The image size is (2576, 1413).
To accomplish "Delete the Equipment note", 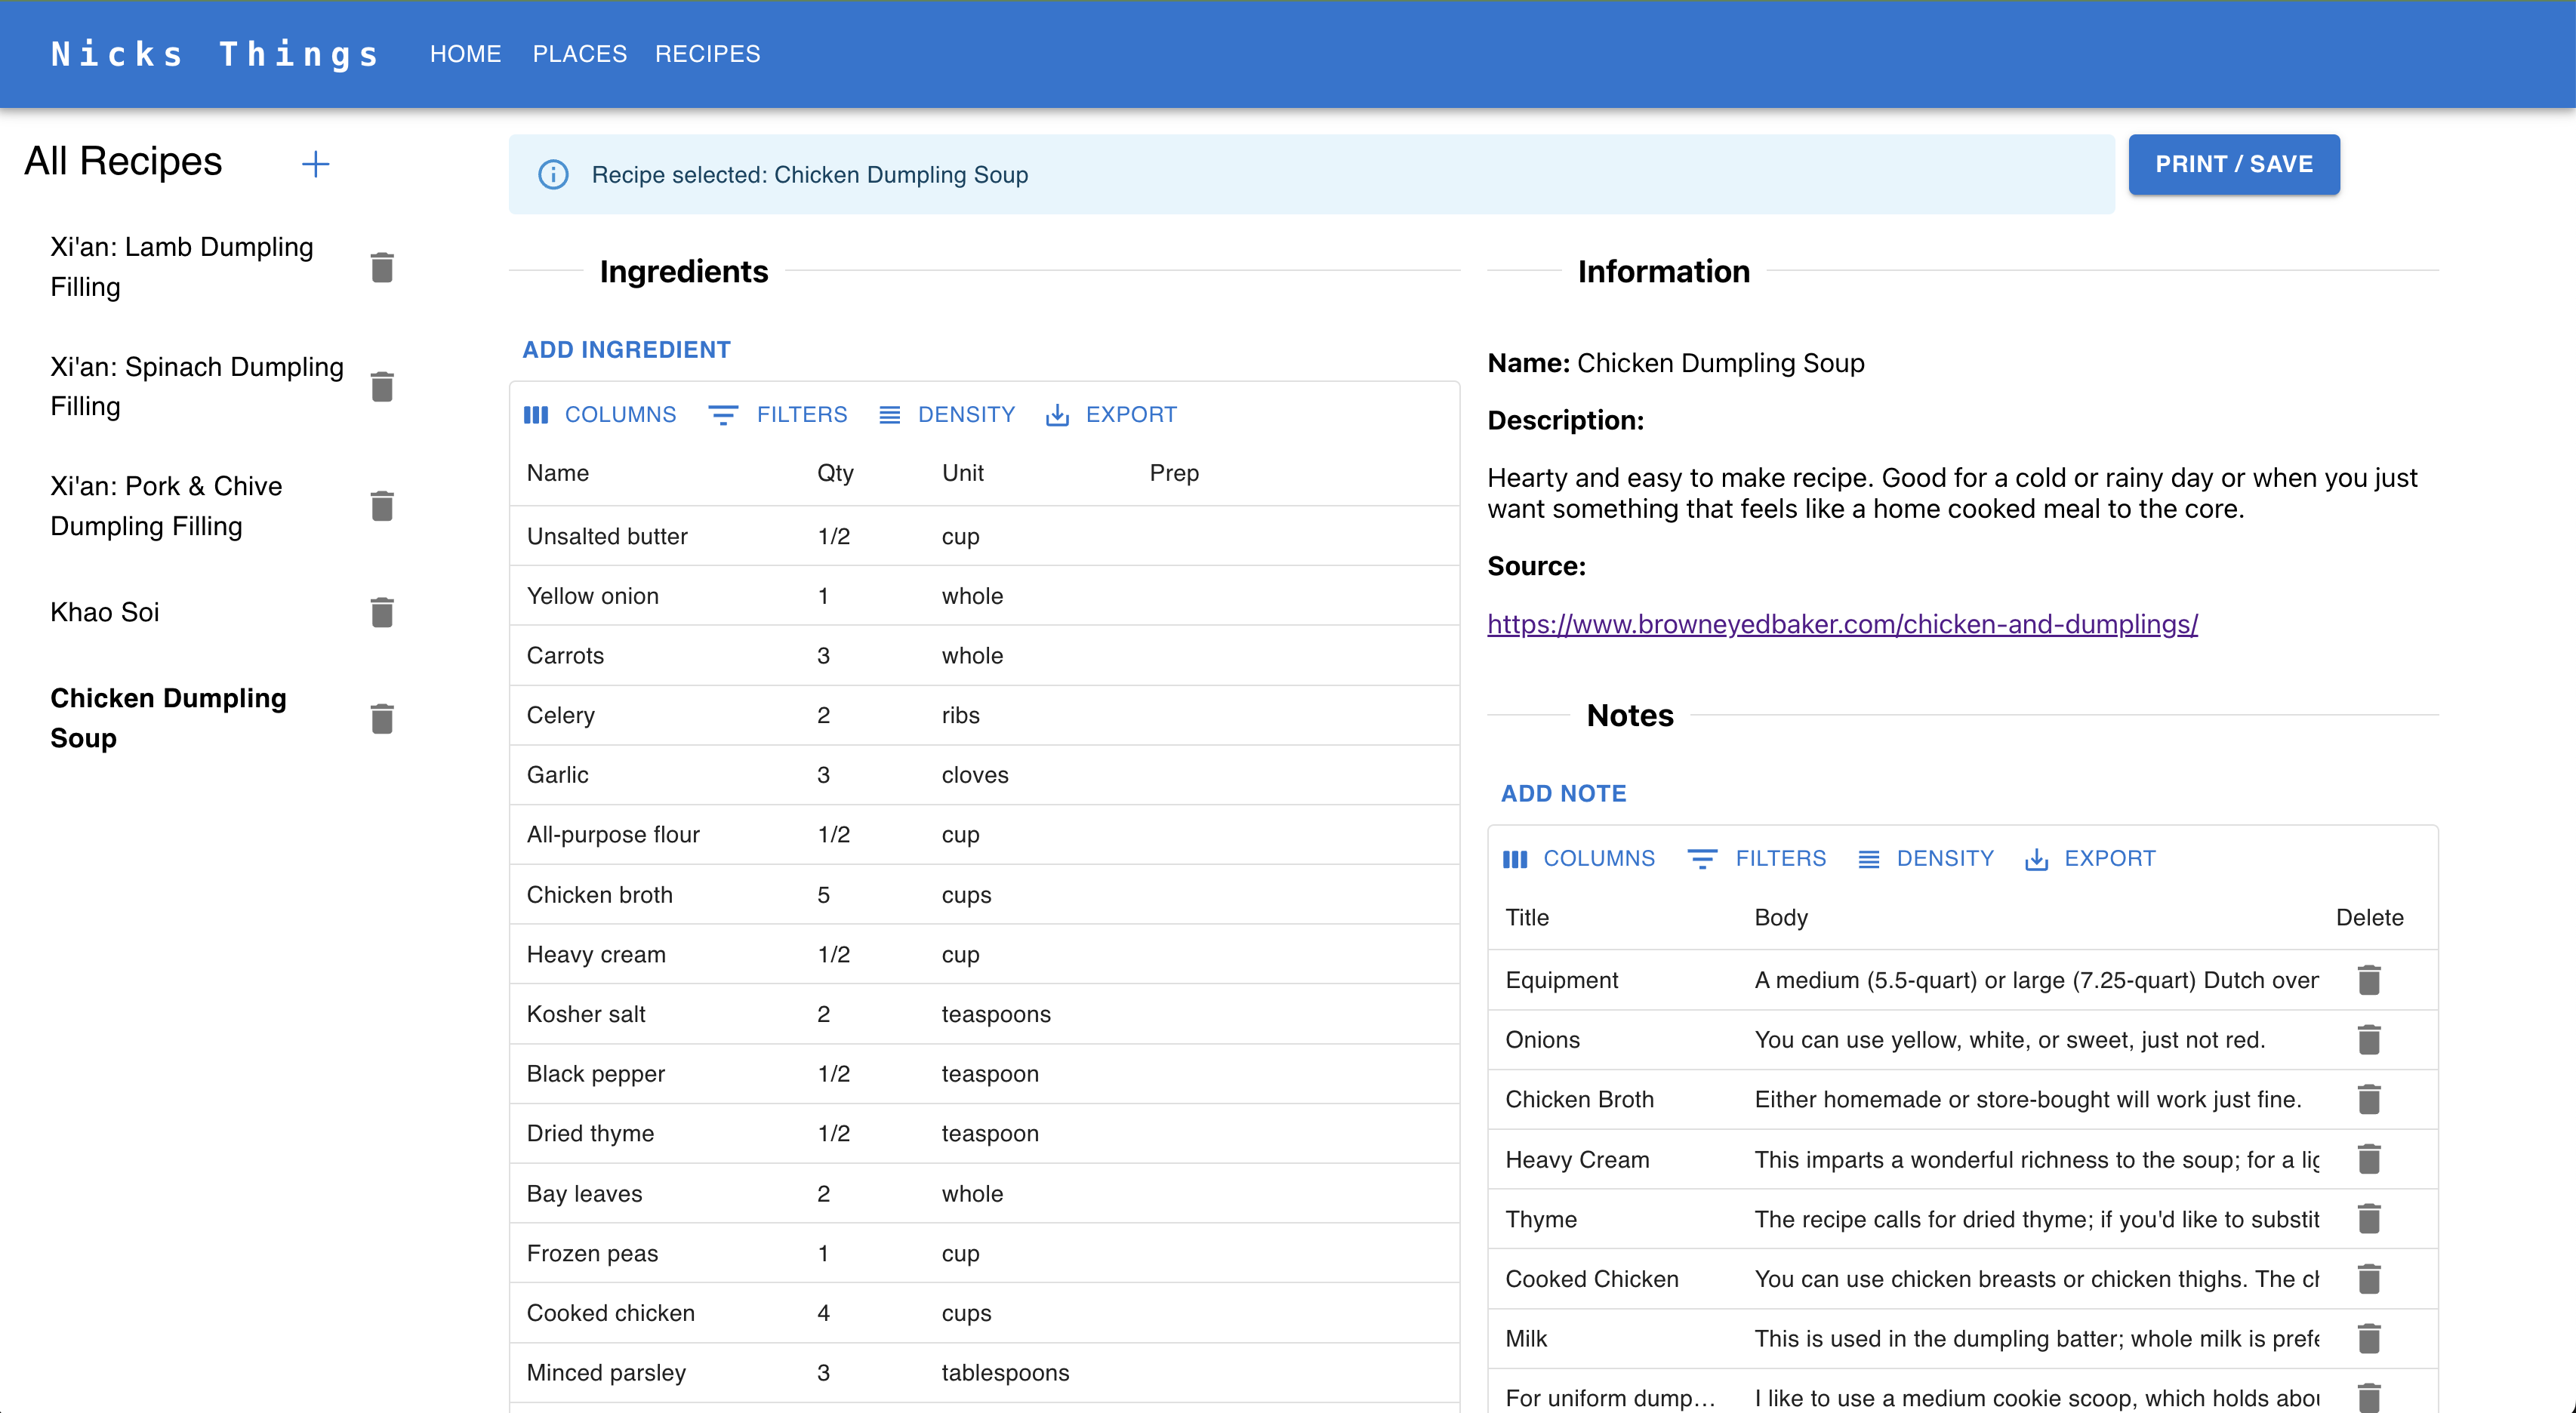I will 2368,980.
